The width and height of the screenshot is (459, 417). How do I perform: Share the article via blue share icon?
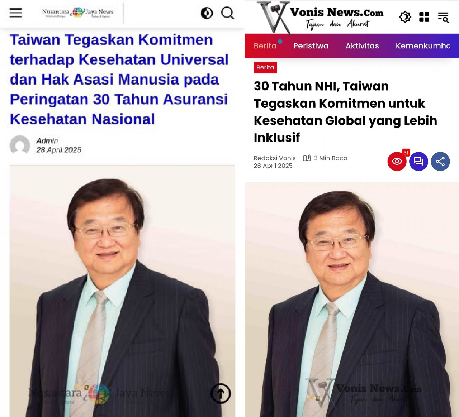[440, 162]
